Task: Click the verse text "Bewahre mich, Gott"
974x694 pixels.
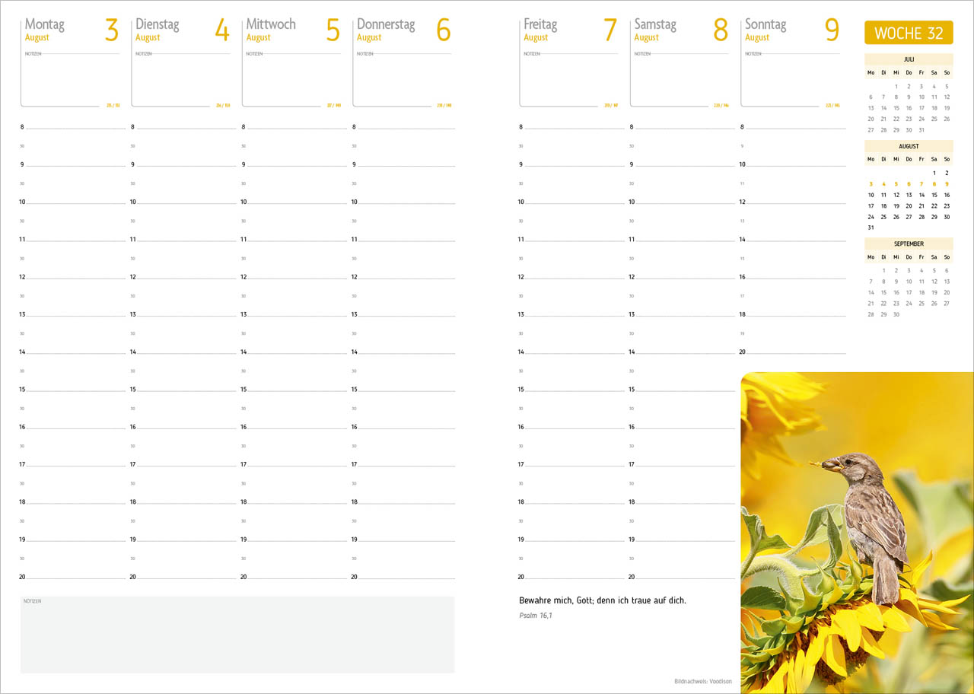Action: pos(602,600)
